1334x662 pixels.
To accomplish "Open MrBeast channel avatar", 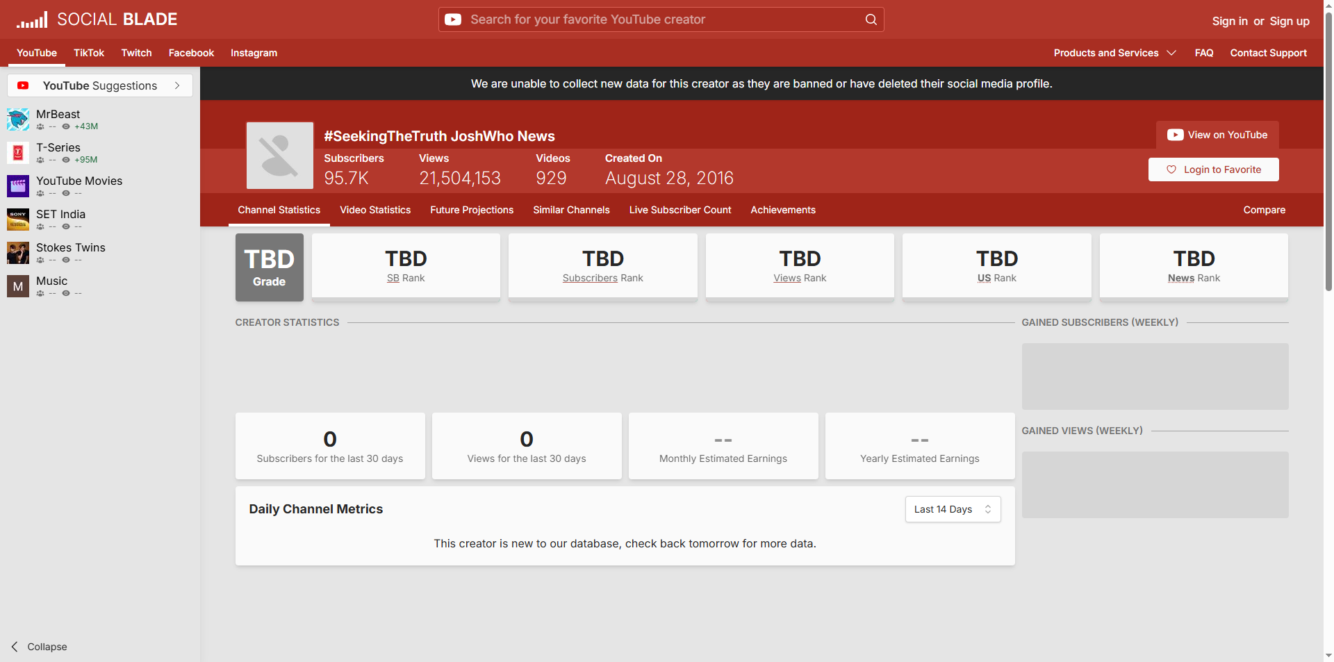I will tap(18, 119).
